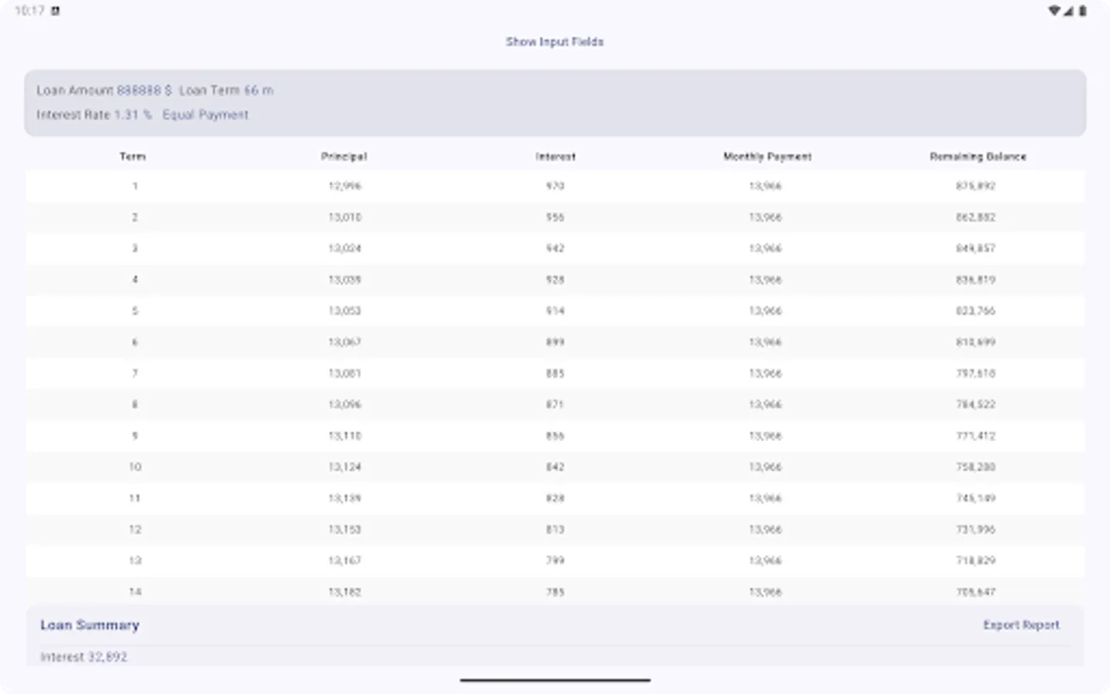Image resolution: width=1110 pixels, height=694 pixels.
Task: Tap interest value 899
Action: [555, 342]
